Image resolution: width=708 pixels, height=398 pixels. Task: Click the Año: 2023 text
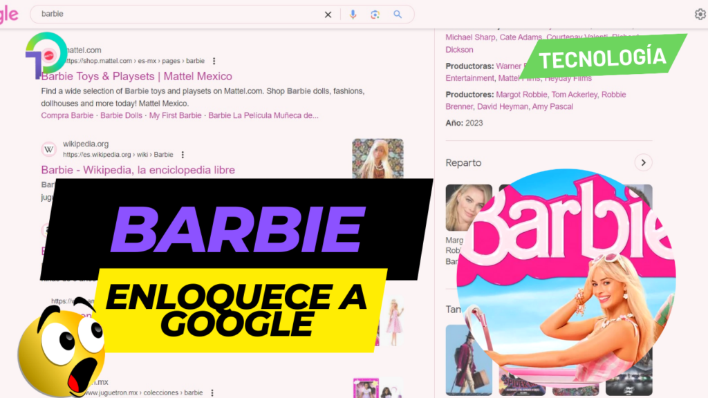click(x=464, y=123)
